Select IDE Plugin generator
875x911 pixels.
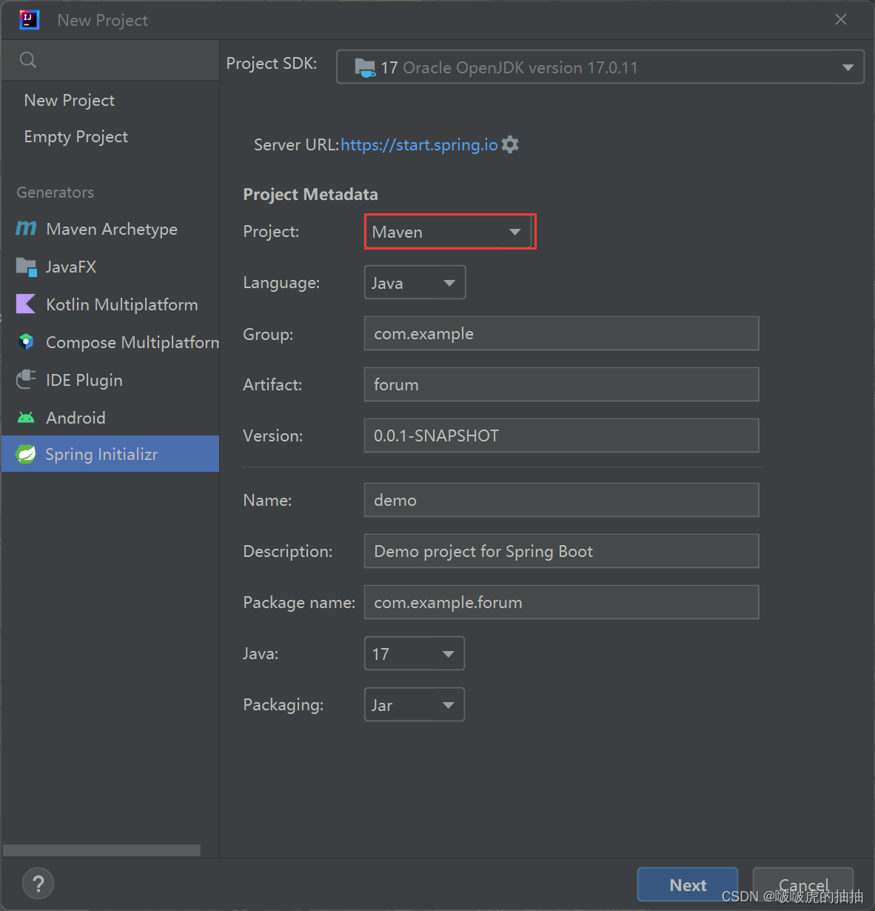pos(110,380)
